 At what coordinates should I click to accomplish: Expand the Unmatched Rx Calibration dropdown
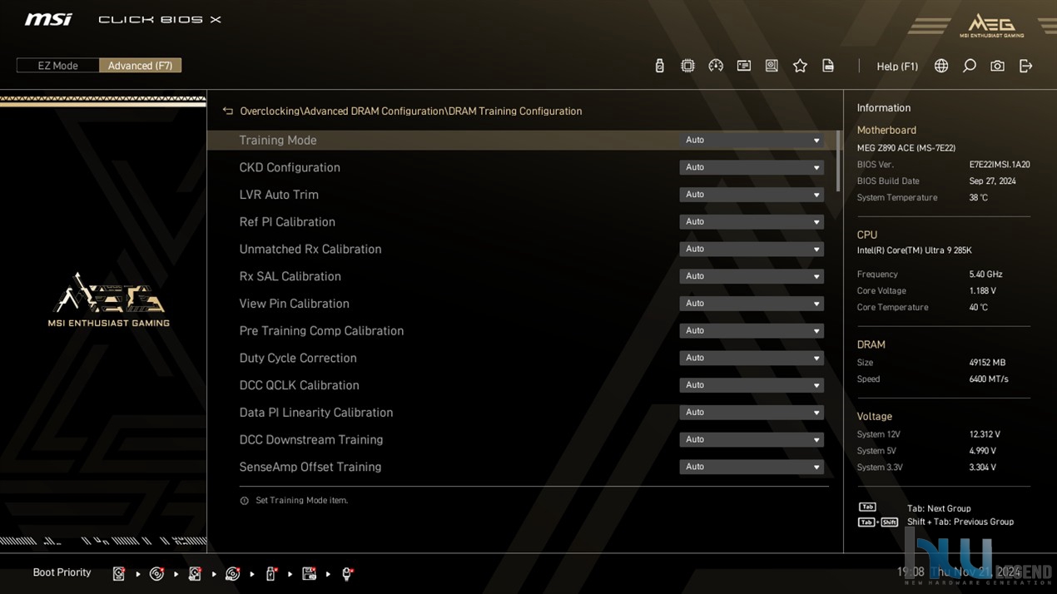click(752, 249)
